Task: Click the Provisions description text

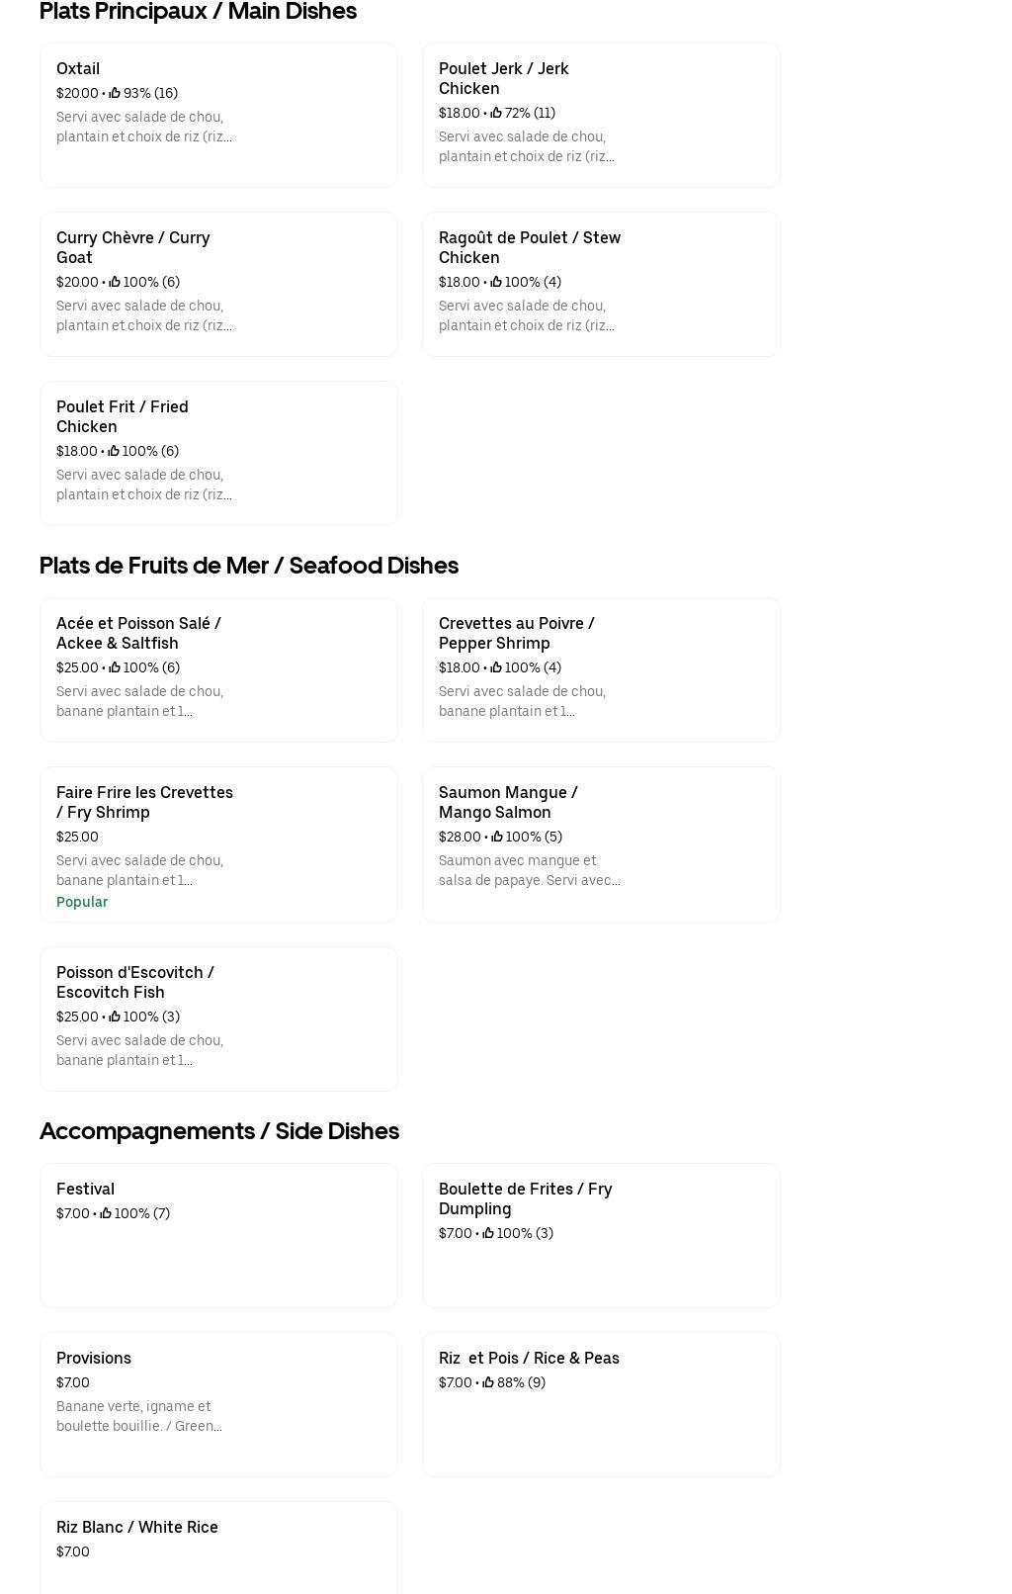Action: (138, 1416)
